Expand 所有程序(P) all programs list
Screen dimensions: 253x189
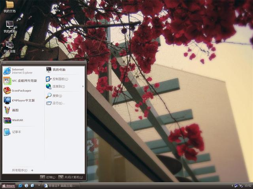23,170
